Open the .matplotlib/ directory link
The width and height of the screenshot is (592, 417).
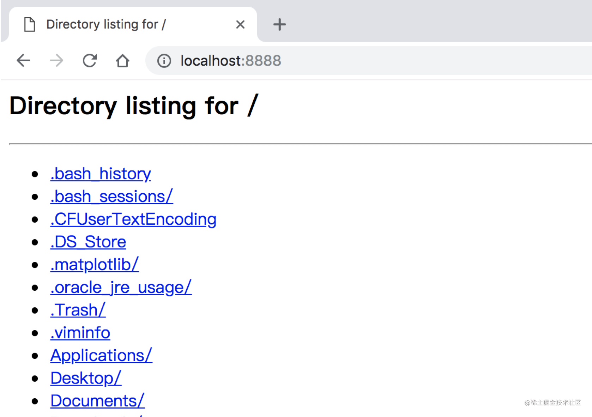(95, 265)
